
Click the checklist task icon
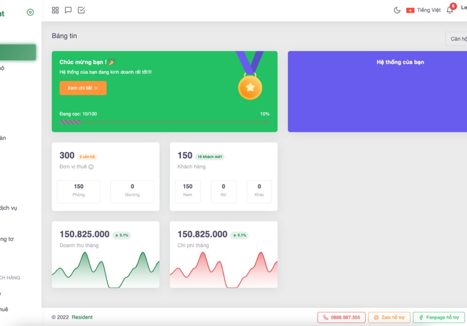point(81,10)
